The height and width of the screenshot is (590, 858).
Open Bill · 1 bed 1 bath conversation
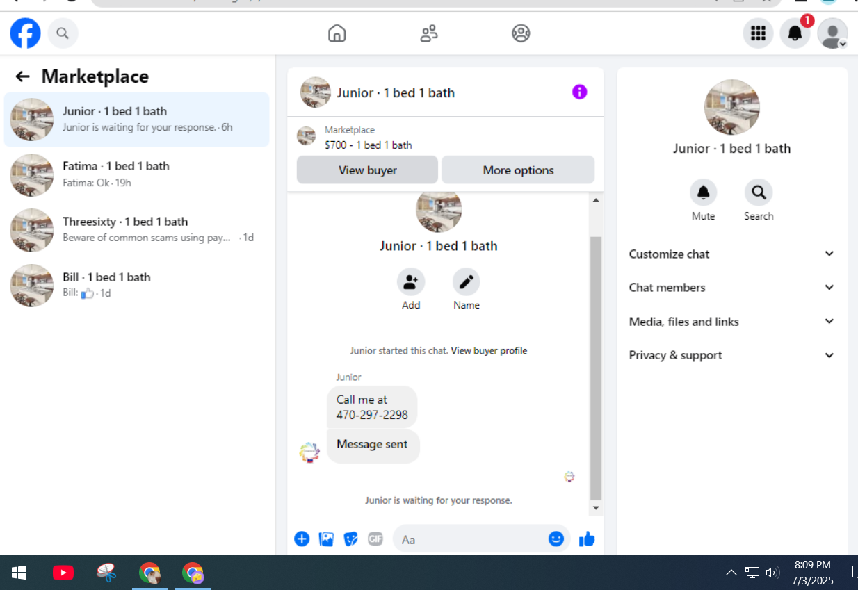(136, 285)
